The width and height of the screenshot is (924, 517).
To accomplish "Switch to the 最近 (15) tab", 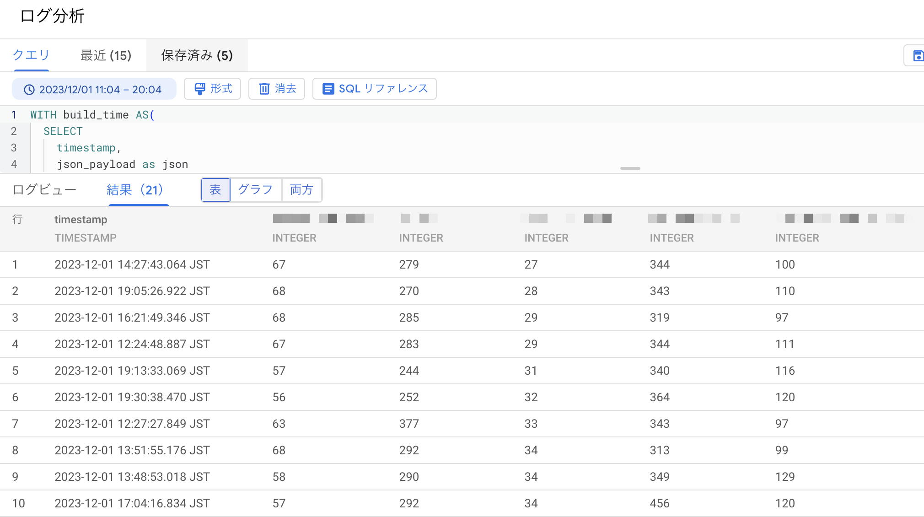I will click(x=106, y=55).
